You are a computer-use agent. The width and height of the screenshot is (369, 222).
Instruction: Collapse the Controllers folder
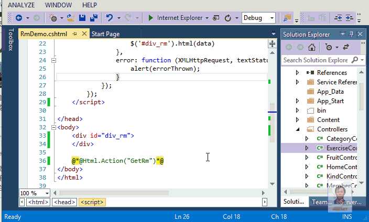pyautogui.click(x=298, y=129)
